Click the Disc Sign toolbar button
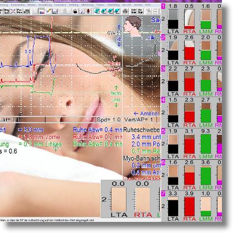 (140, 11)
